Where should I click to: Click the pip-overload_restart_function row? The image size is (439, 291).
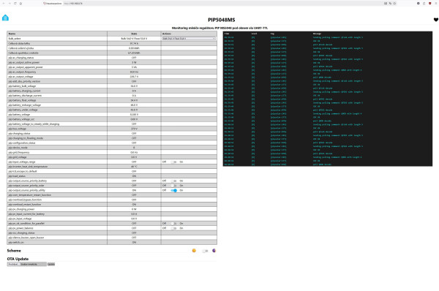click(112, 205)
